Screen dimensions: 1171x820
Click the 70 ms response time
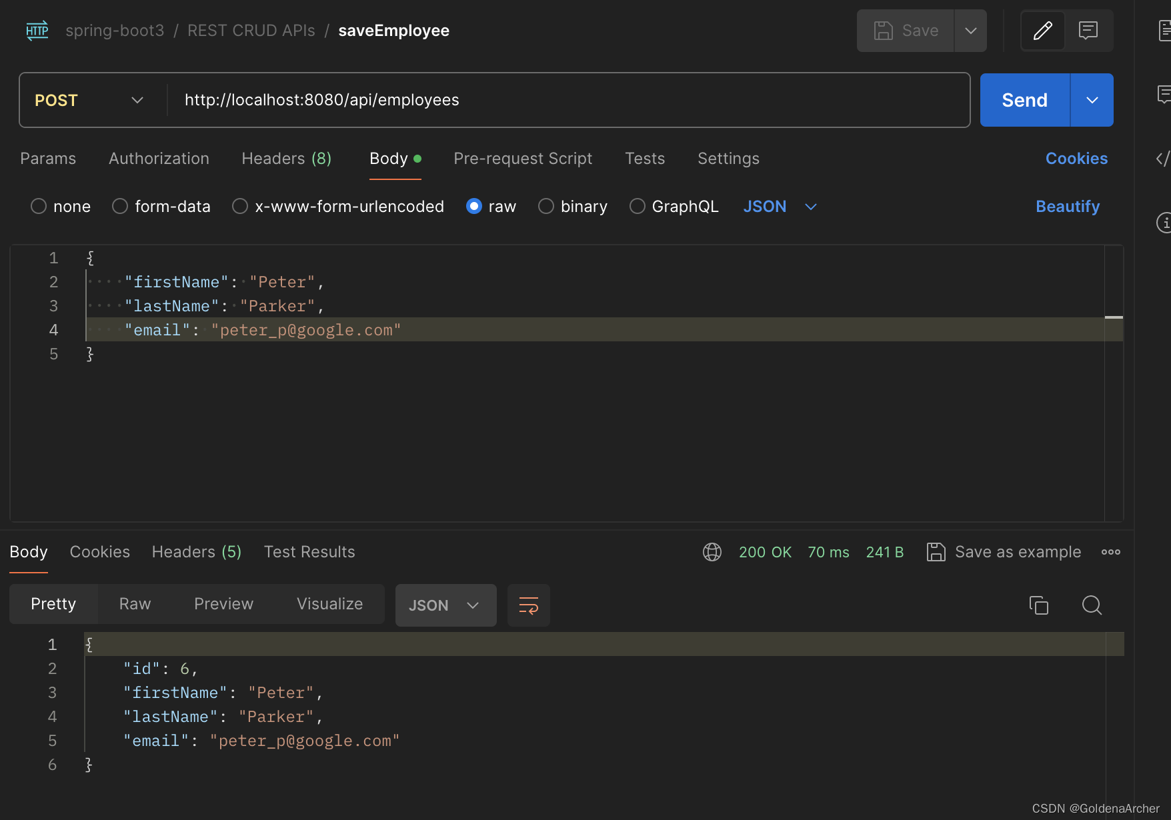[828, 552]
